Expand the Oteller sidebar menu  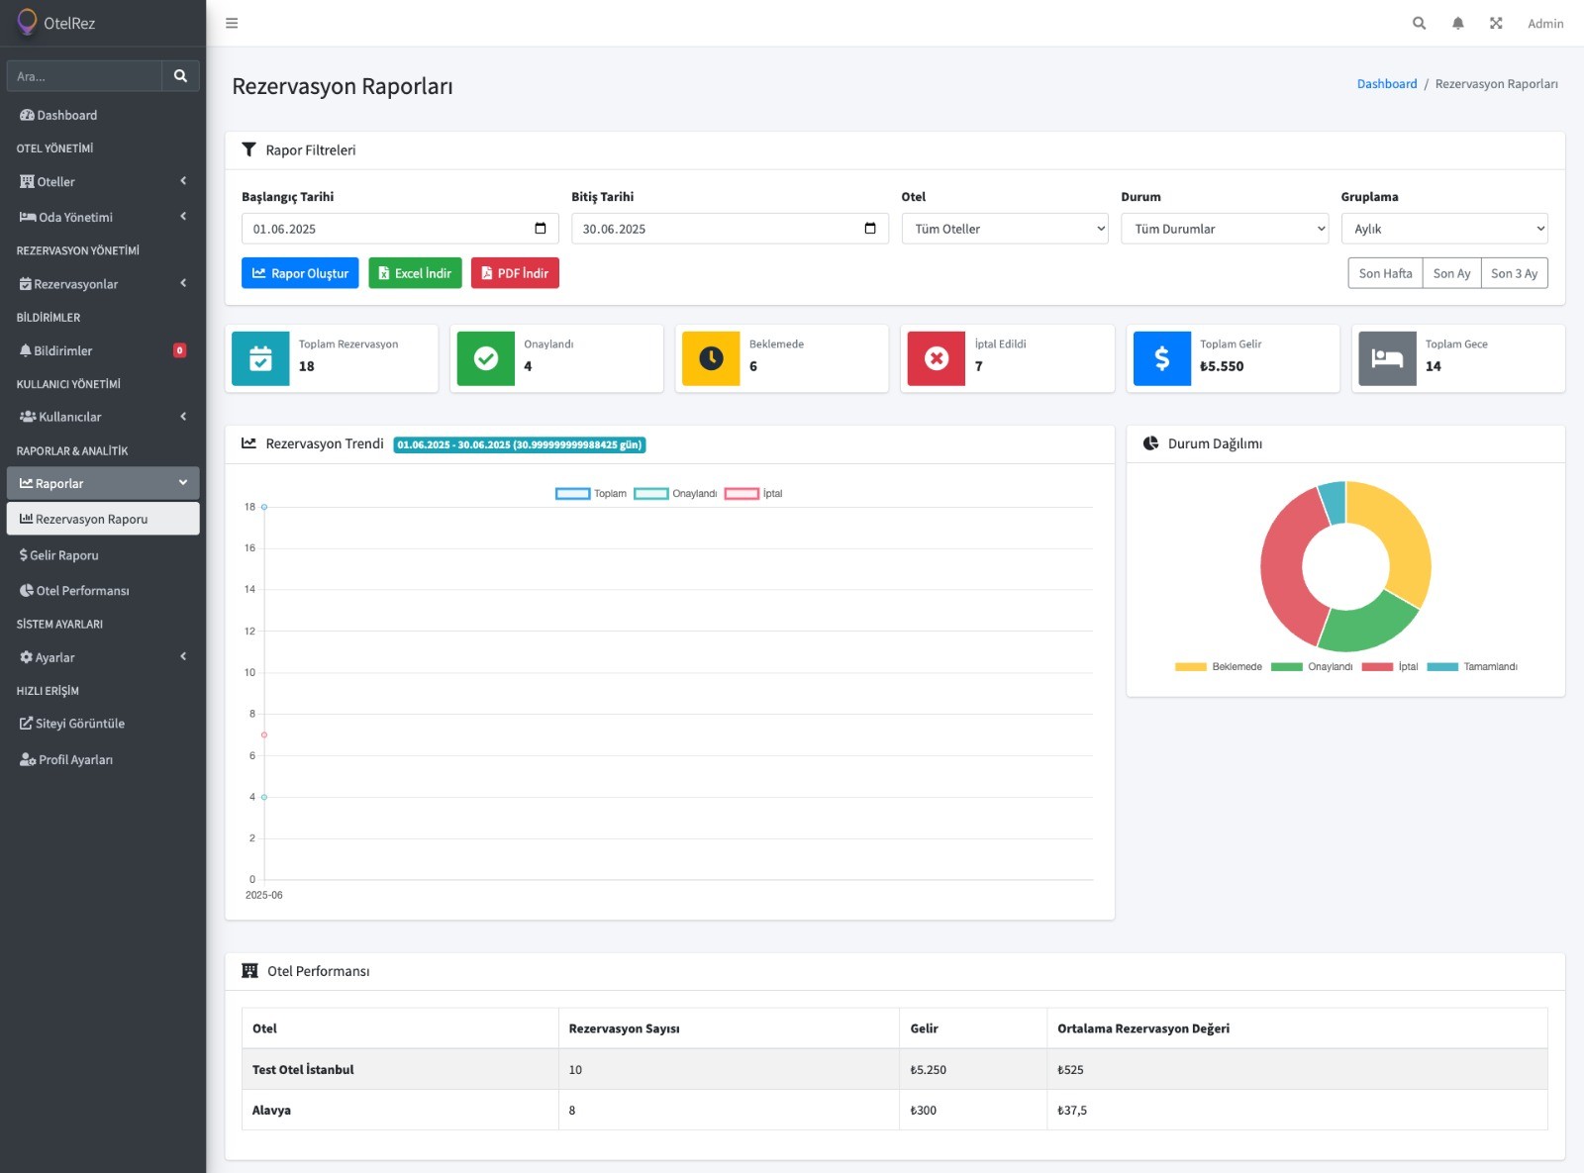[103, 182]
